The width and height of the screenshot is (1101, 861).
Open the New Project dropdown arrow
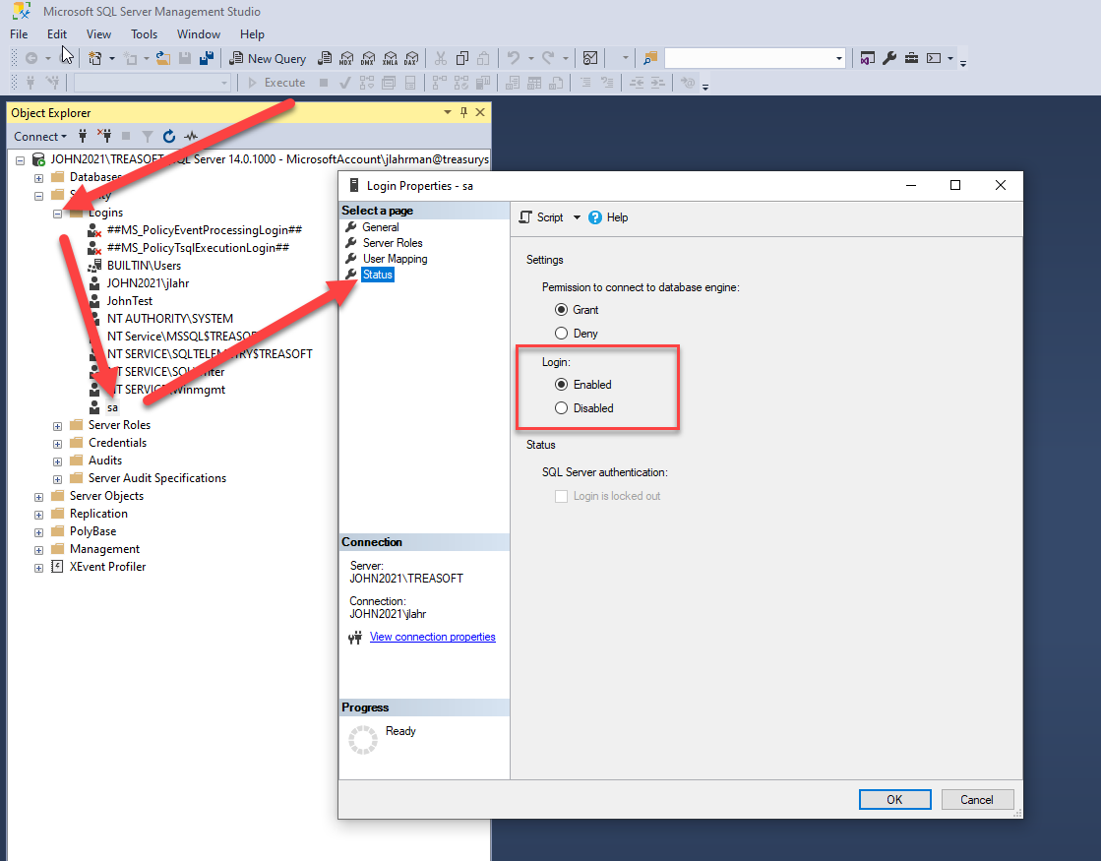(111, 58)
